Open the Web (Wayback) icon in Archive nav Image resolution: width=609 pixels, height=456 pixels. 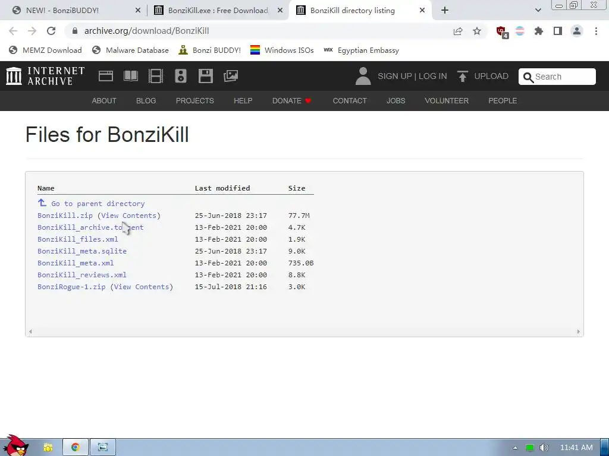point(106,76)
